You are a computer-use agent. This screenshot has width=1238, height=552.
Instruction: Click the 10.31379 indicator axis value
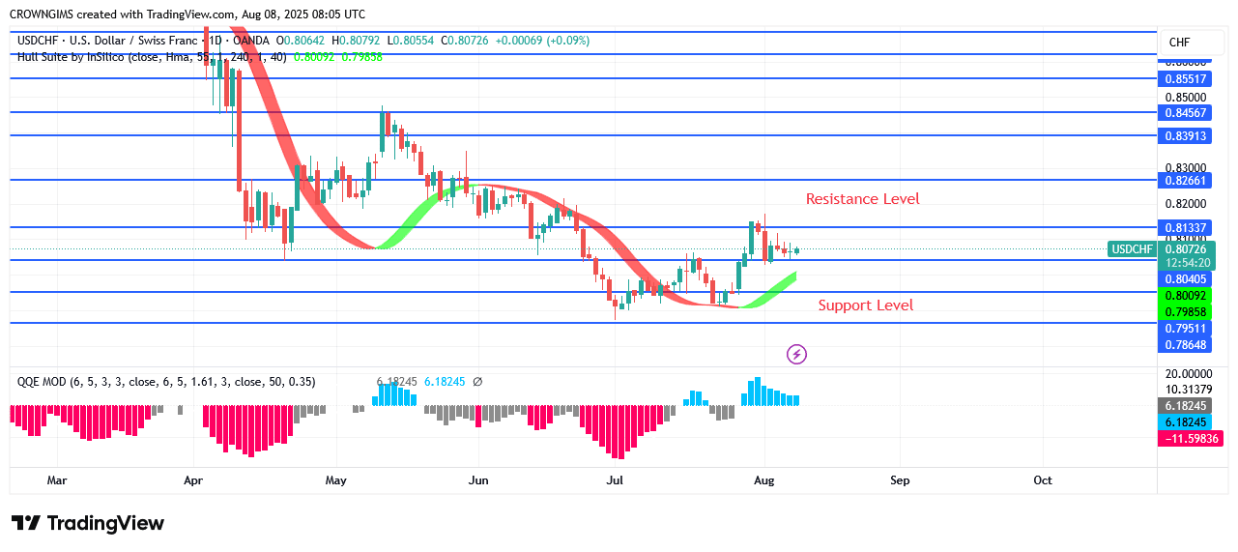coord(1189,390)
